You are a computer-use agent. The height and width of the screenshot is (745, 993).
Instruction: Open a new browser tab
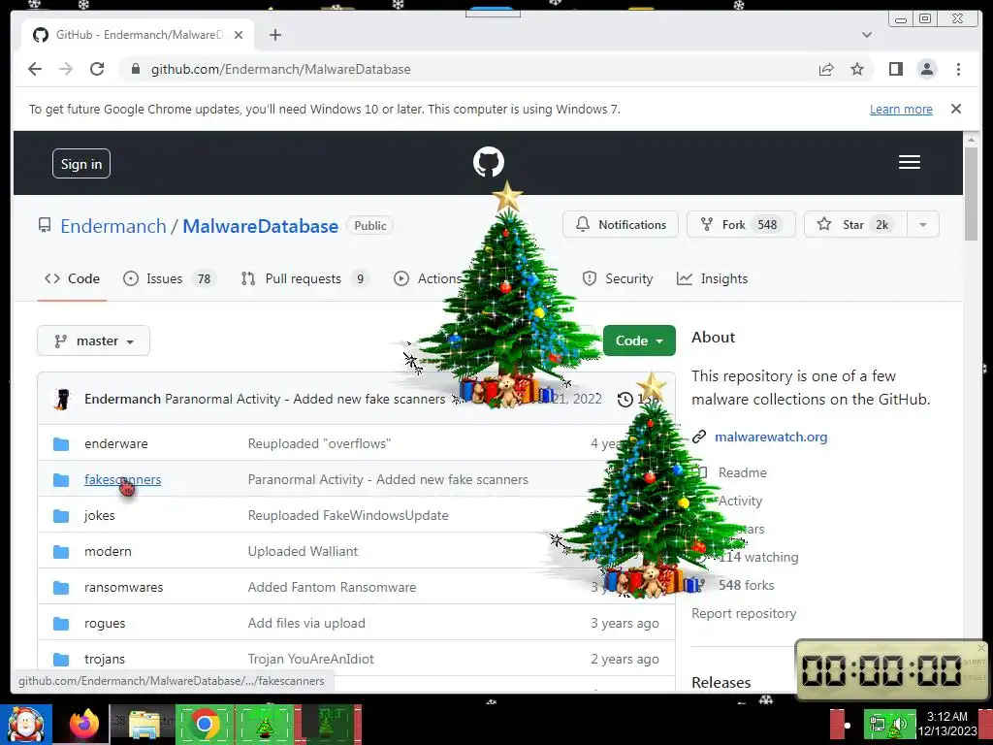pos(274,35)
